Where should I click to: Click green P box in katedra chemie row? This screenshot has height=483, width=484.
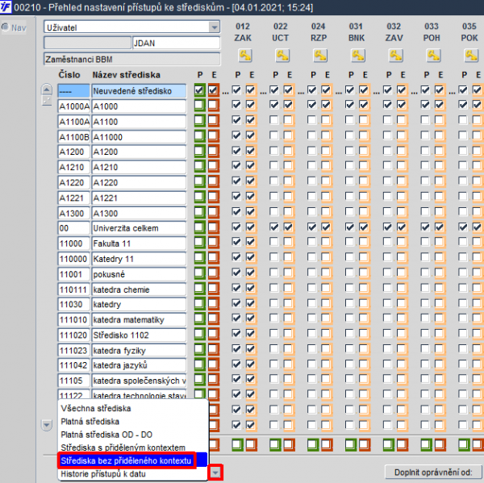click(x=200, y=288)
